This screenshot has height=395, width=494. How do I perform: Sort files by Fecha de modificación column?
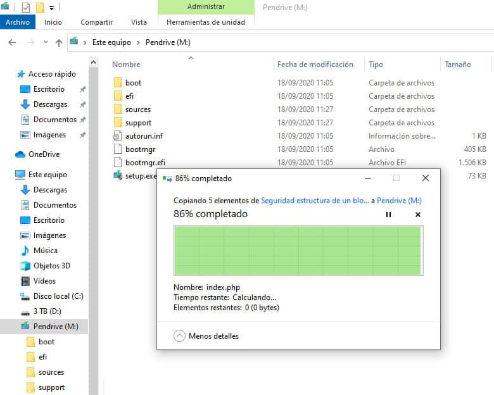coord(315,65)
